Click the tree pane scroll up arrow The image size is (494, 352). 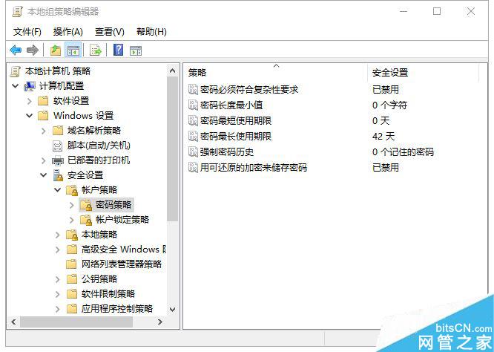[x=172, y=71]
